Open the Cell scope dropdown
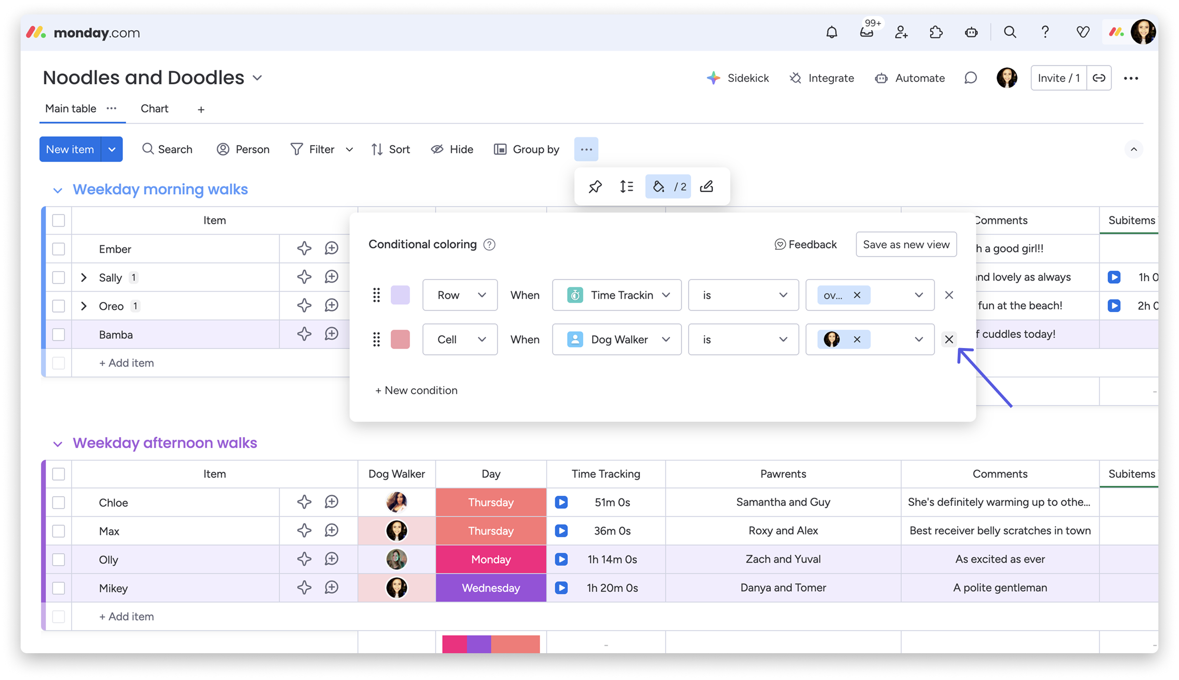Screen dimensions: 1179x680 (x=460, y=339)
